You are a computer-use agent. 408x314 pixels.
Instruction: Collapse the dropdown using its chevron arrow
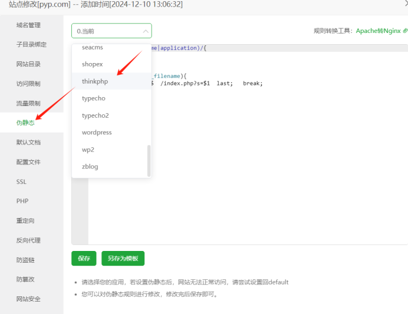[146, 31]
